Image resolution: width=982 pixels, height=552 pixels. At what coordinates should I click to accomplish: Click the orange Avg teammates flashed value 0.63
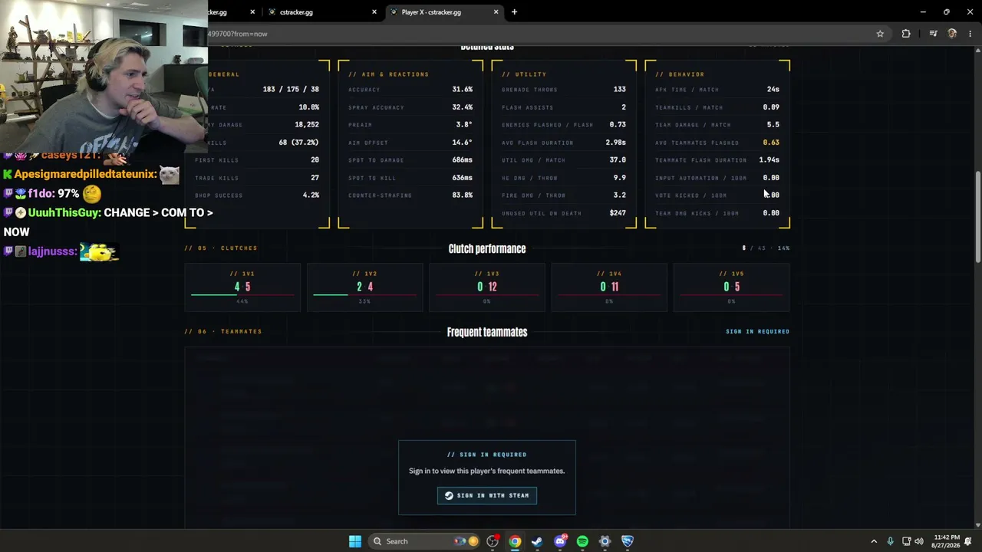pyautogui.click(x=771, y=143)
